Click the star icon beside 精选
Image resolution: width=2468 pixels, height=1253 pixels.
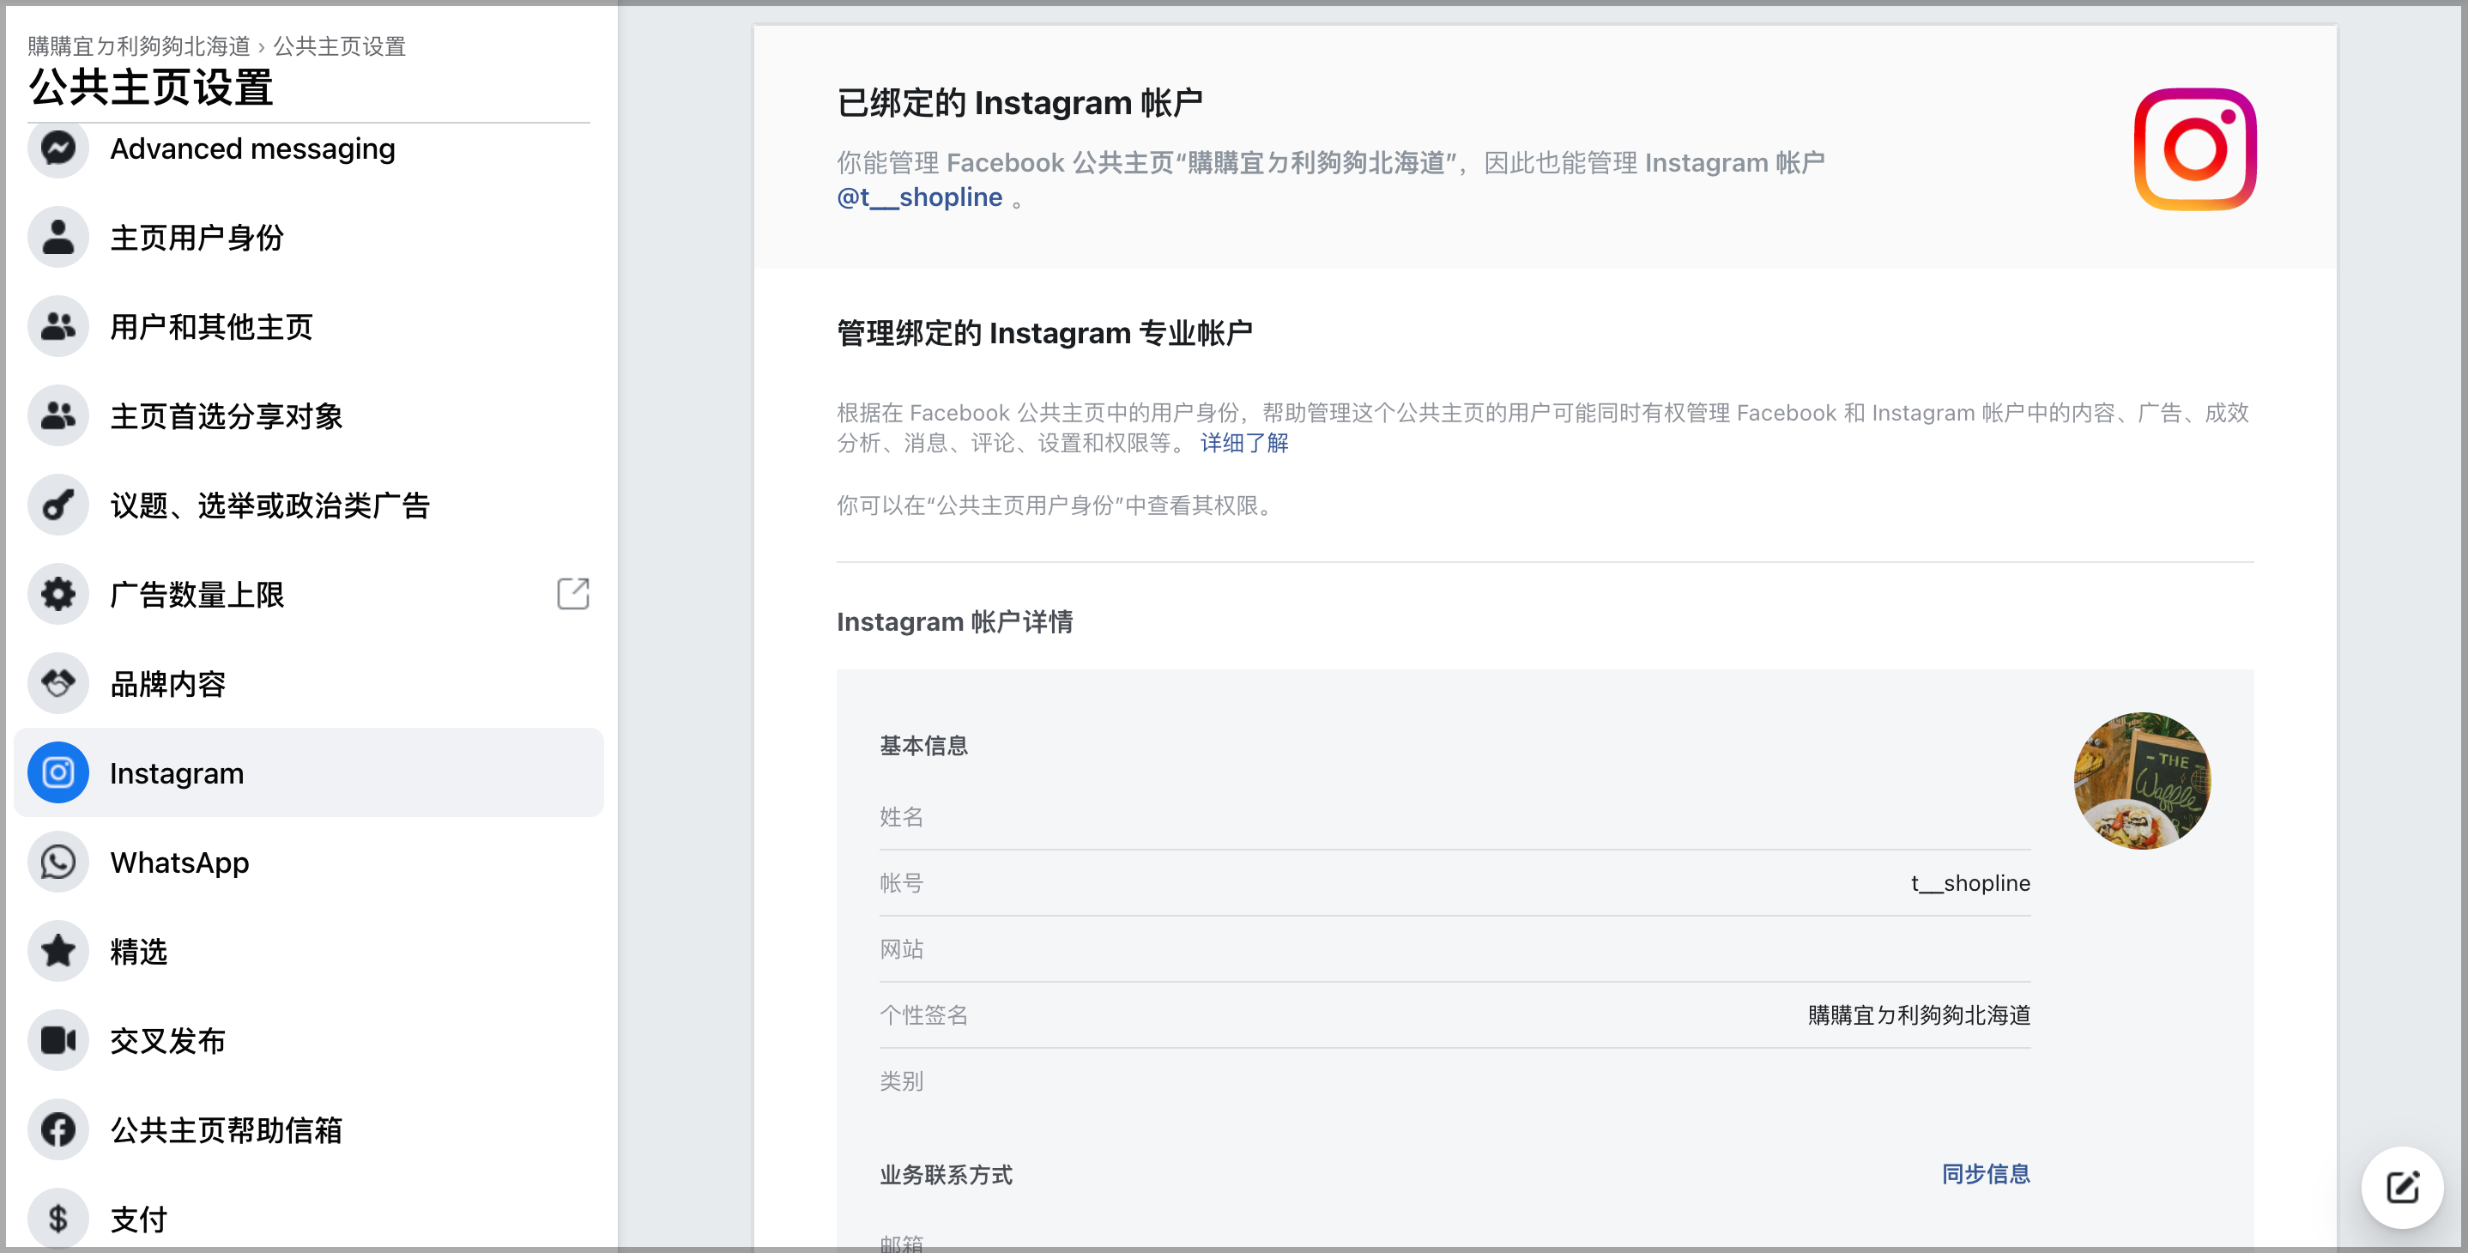point(58,951)
